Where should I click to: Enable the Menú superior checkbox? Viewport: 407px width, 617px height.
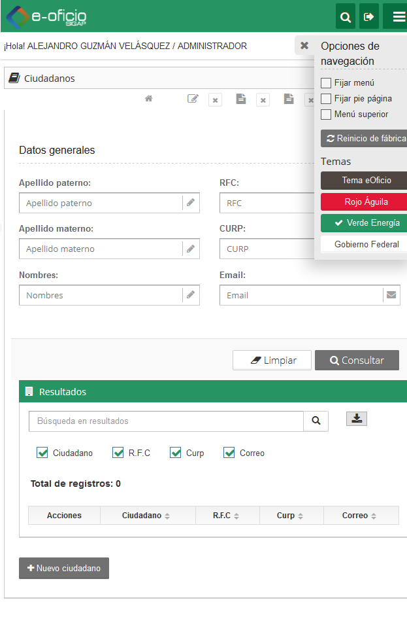pyautogui.click(x=326, y=114)
